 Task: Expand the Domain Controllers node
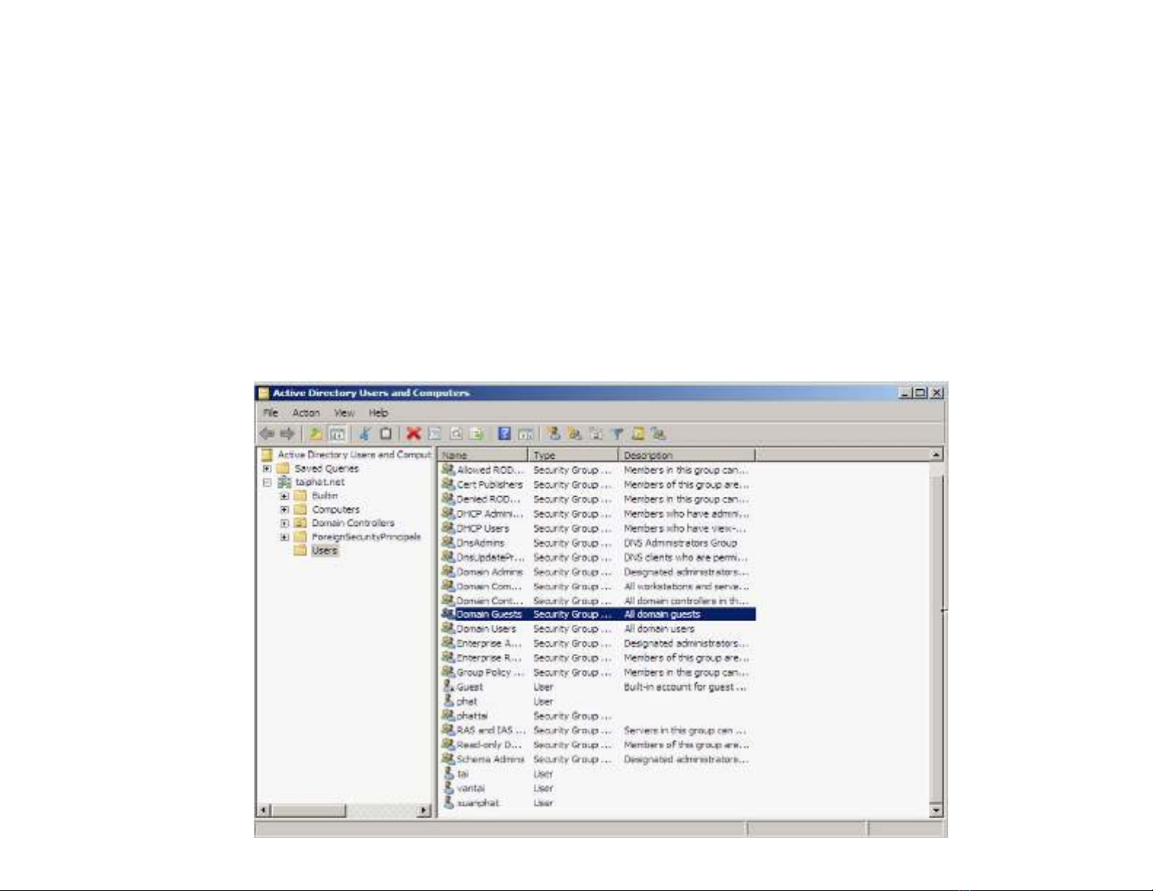pos(284,523)
